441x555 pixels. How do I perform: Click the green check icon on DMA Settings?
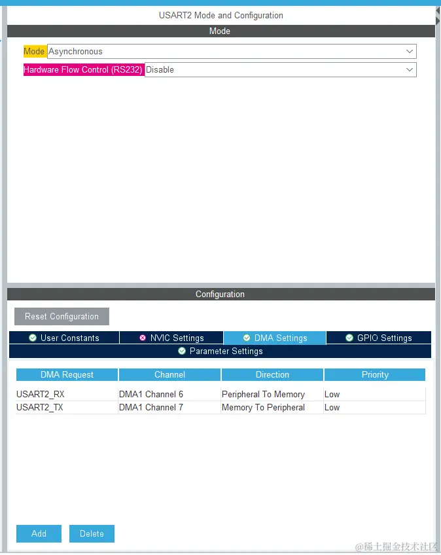(247, 338)
